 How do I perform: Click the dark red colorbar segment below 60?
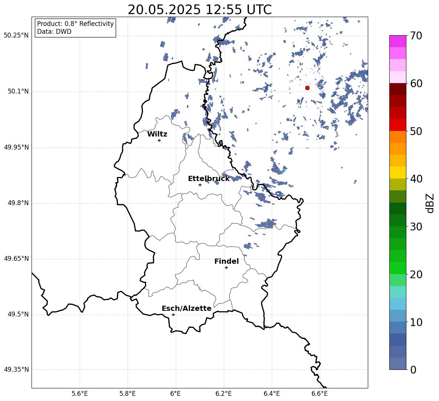pos(398,89)
